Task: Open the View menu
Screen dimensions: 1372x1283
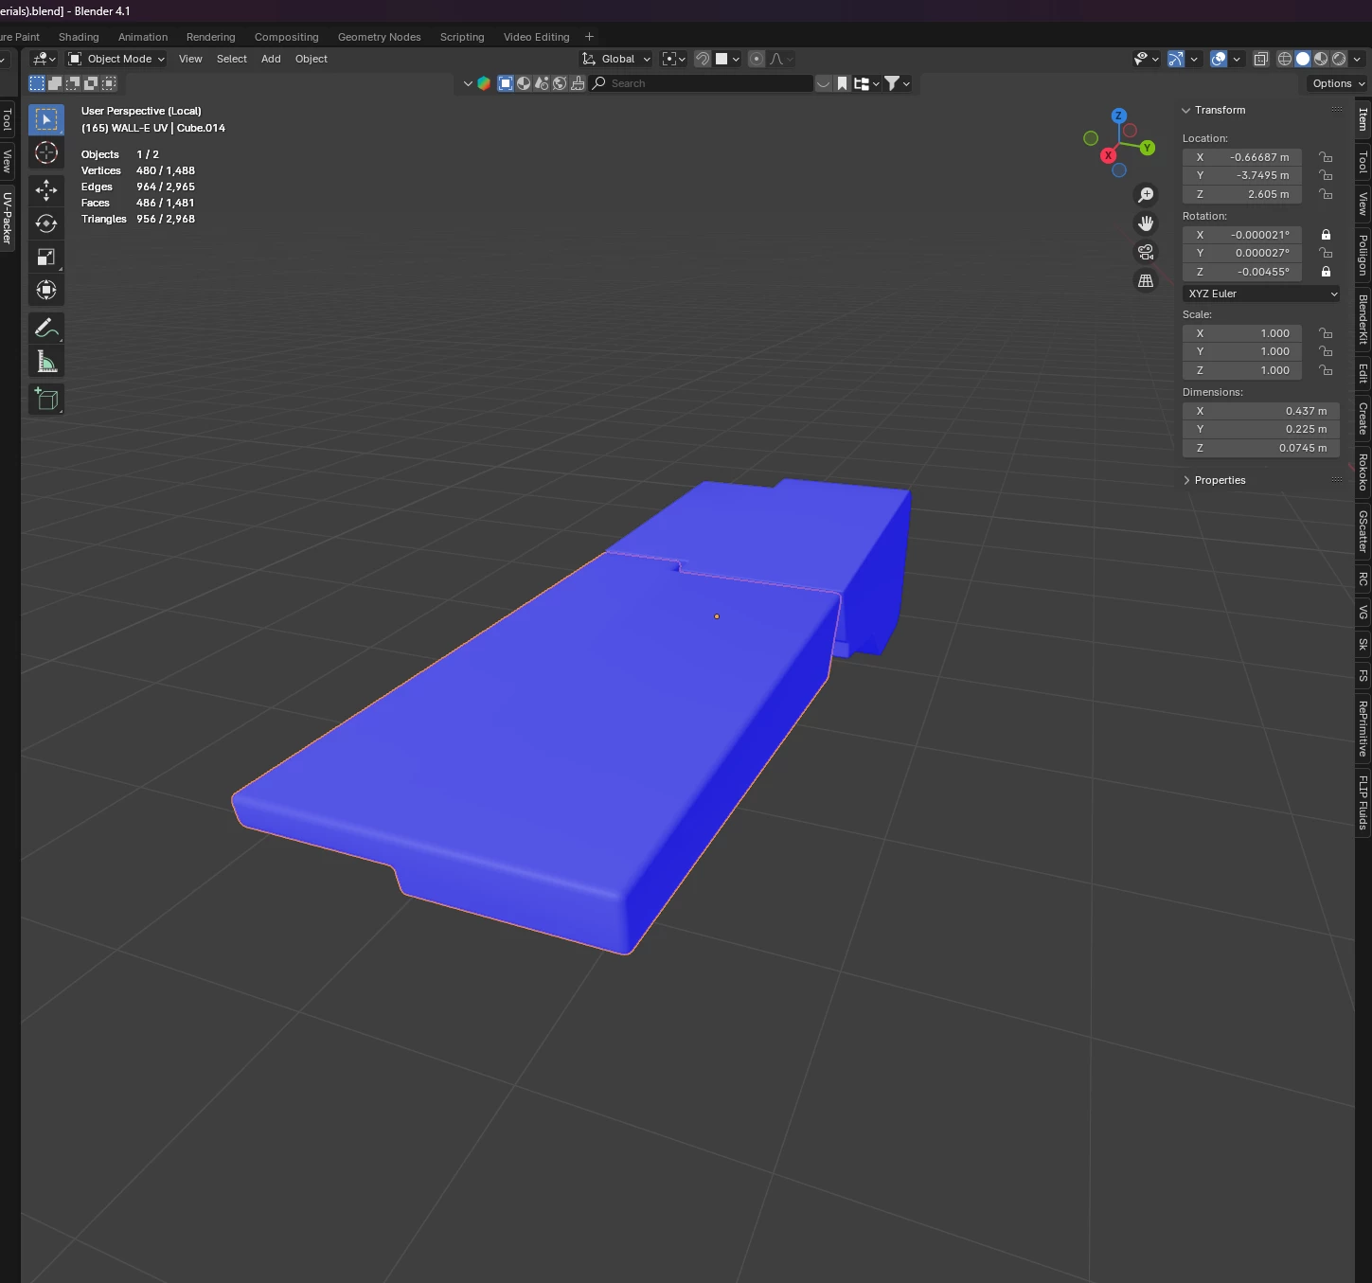Action: click(190, 59)
